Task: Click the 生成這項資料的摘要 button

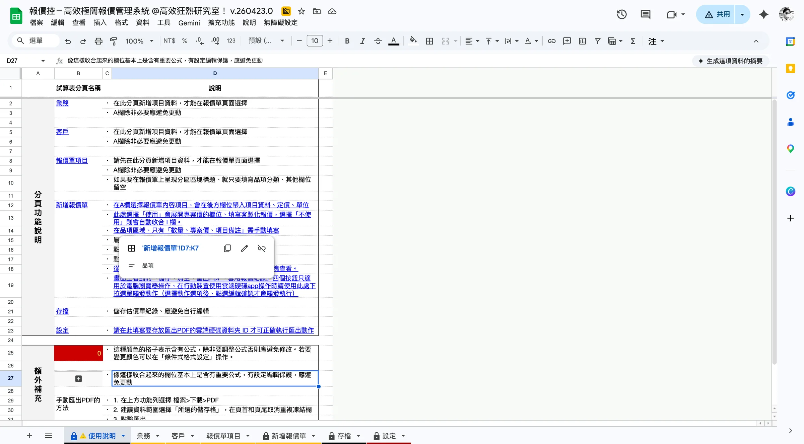Action: point(730,61)
